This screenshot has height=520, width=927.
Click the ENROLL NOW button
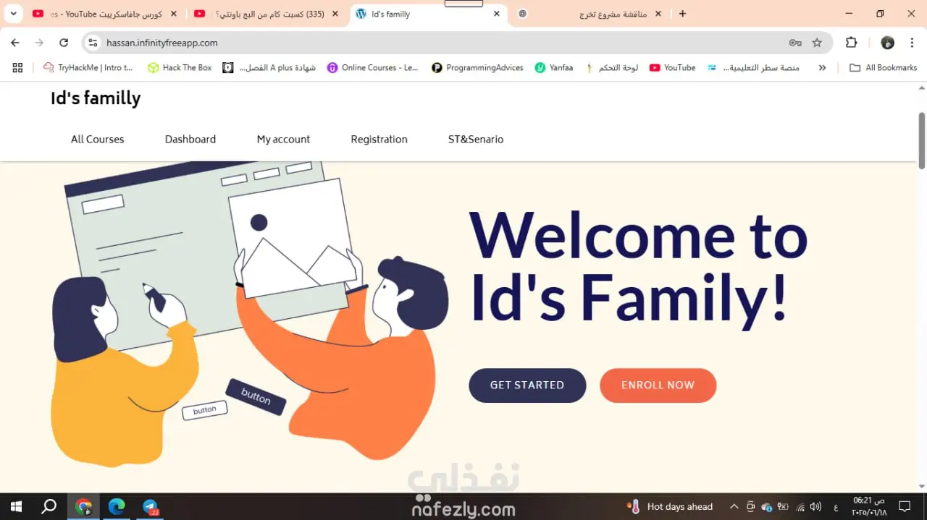[x=658, y=385]
